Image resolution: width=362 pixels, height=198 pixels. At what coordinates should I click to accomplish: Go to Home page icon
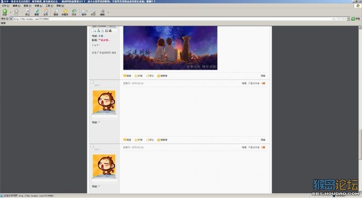(x=46, y=12)
